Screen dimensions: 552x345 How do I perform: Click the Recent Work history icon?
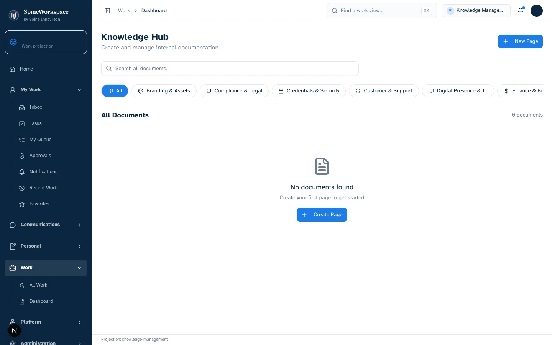(22, 188)
